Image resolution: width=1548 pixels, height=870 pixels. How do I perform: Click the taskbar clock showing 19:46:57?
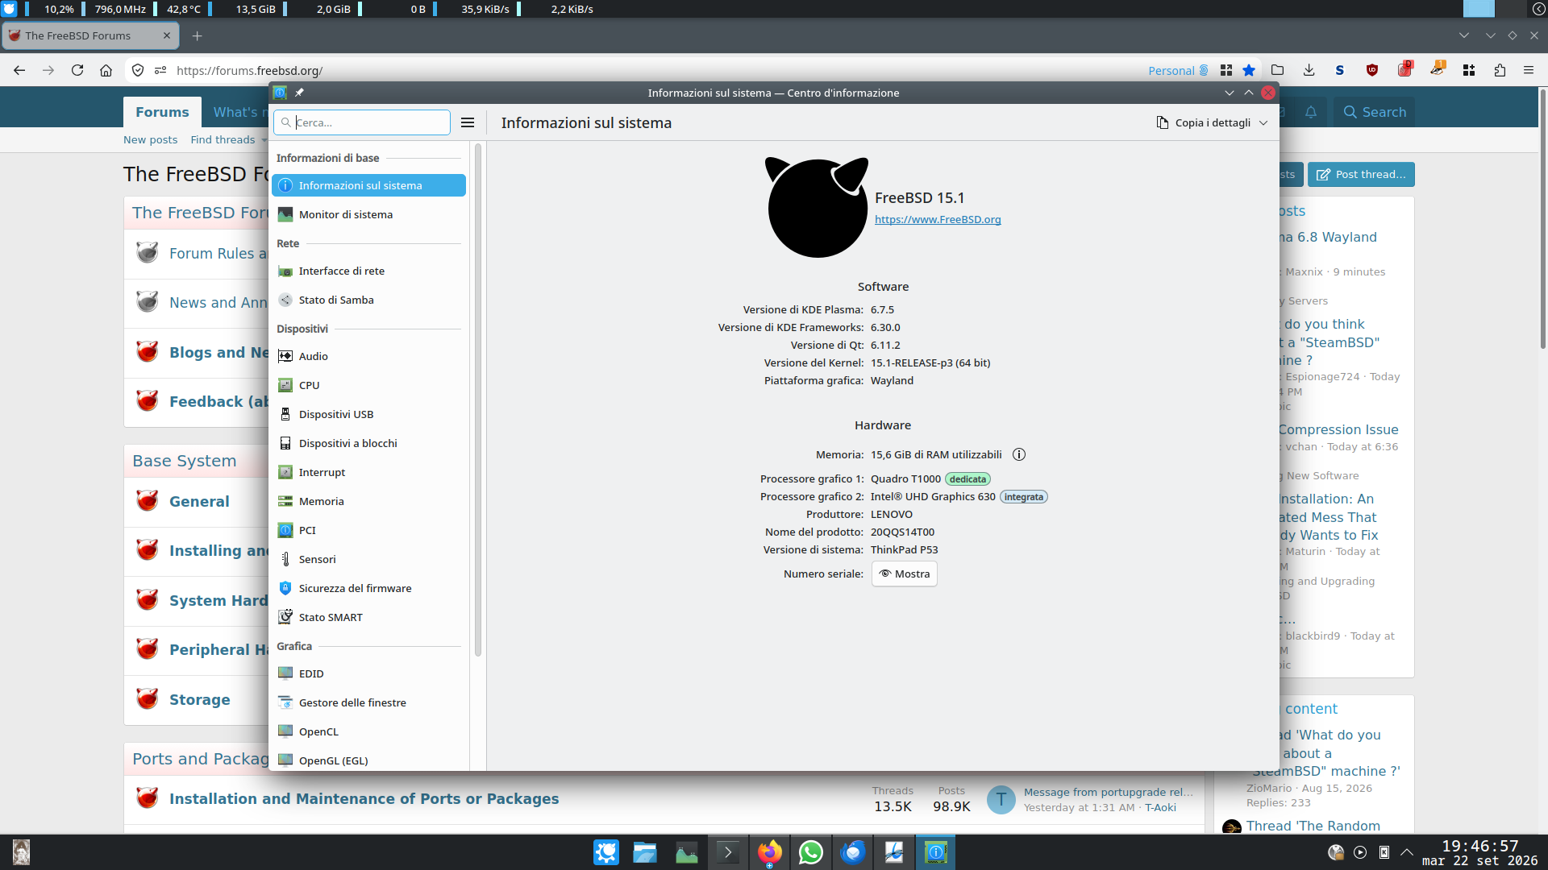pos(1479,852)
